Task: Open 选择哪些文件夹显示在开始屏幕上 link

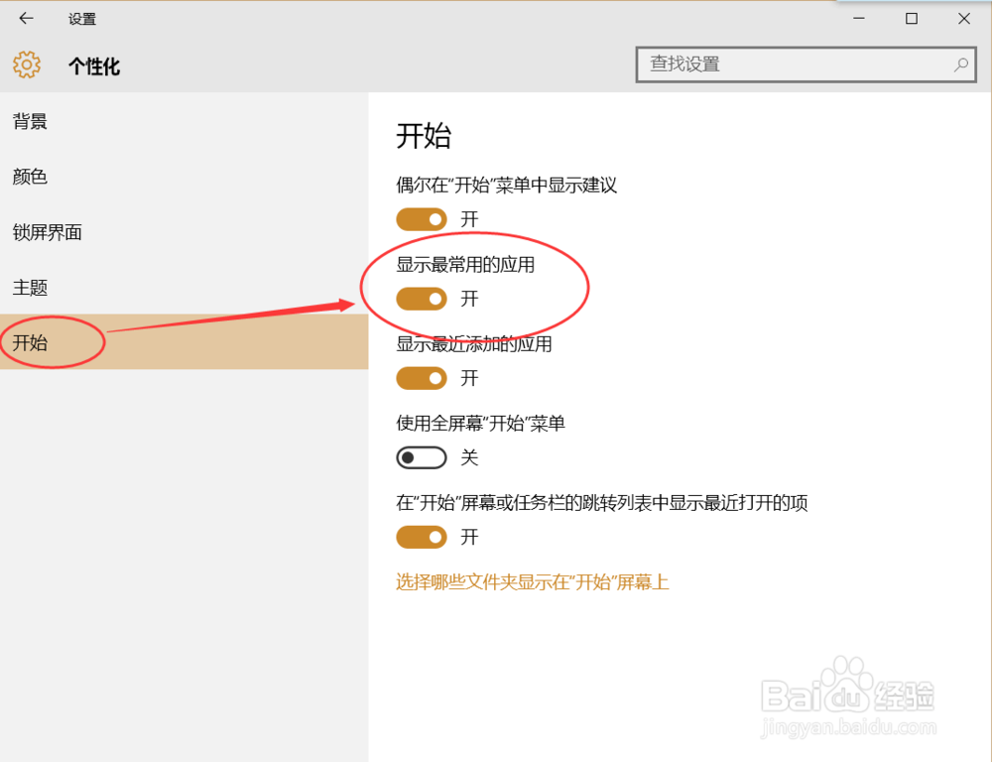Action: [533, 581]
